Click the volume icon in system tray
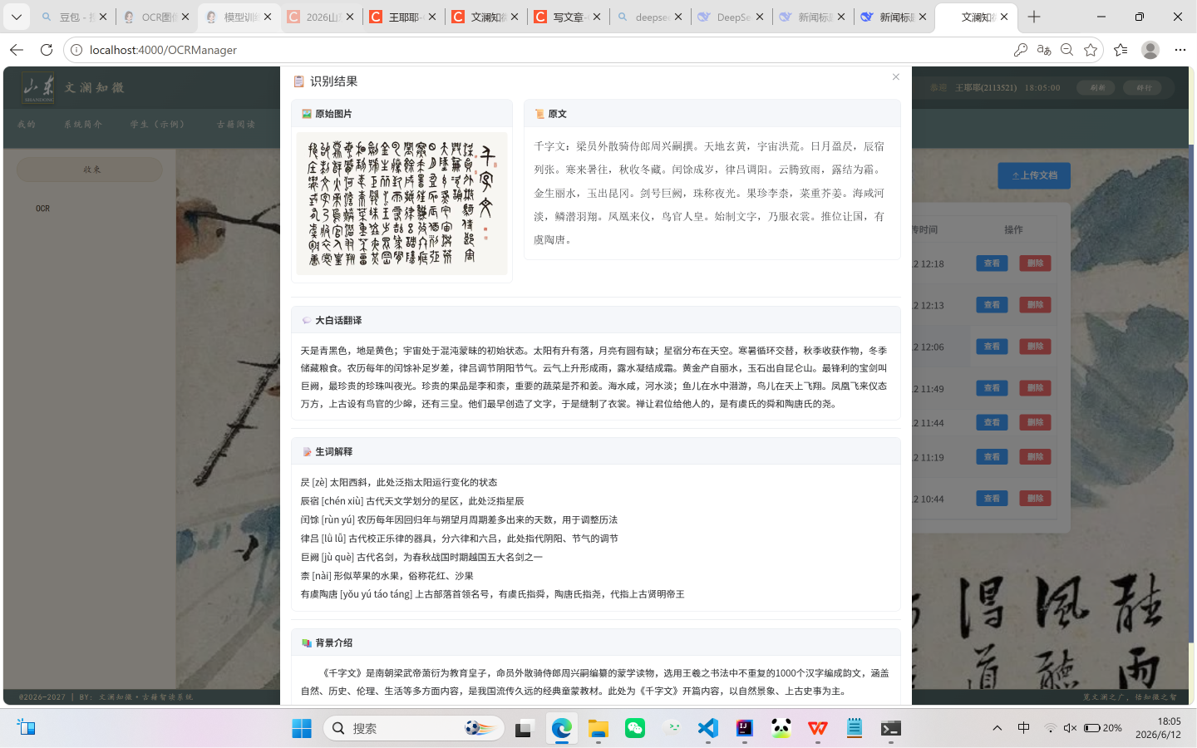The image size is (1197, 748). click(x=1070, y=728)
